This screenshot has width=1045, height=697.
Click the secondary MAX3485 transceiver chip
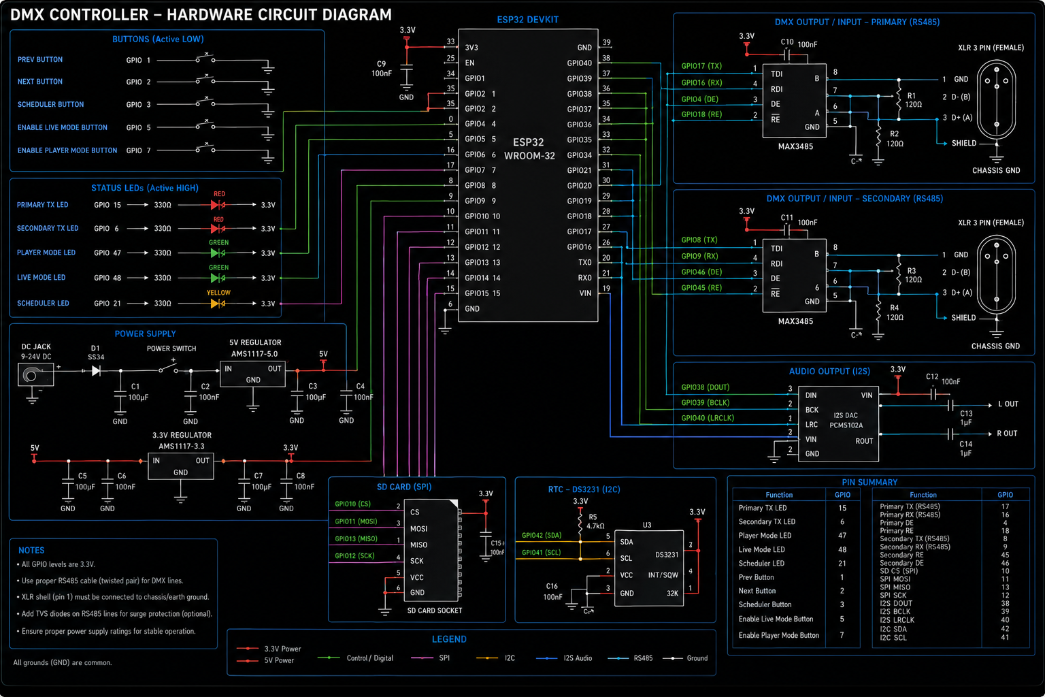pyautogui.click(x=794, y=275)
